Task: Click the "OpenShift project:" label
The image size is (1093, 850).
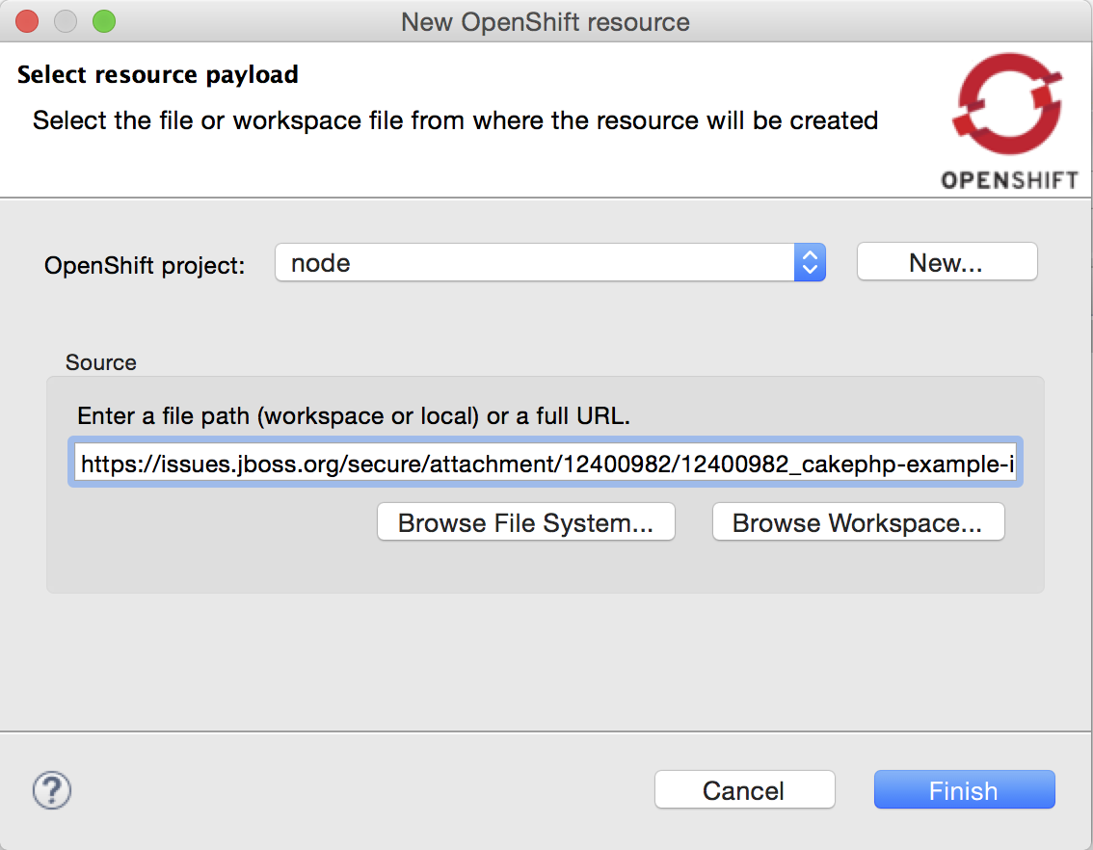Action: (146, 266)
